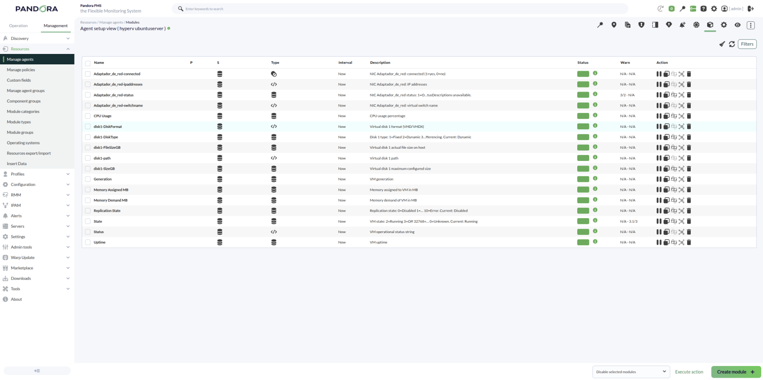This screenshot has height=380, width=763.
Task: Open the bell-plus alerts icon in agent toolbar
Action: [682, 25]
